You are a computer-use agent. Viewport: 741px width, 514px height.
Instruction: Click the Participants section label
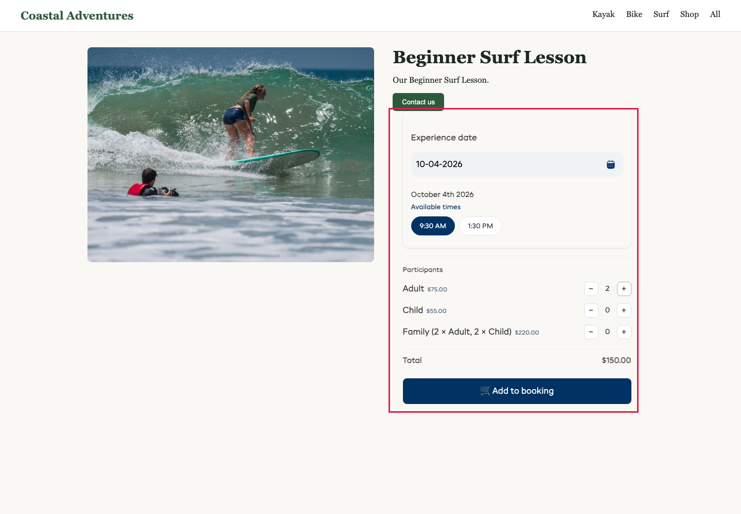[423, 270]
